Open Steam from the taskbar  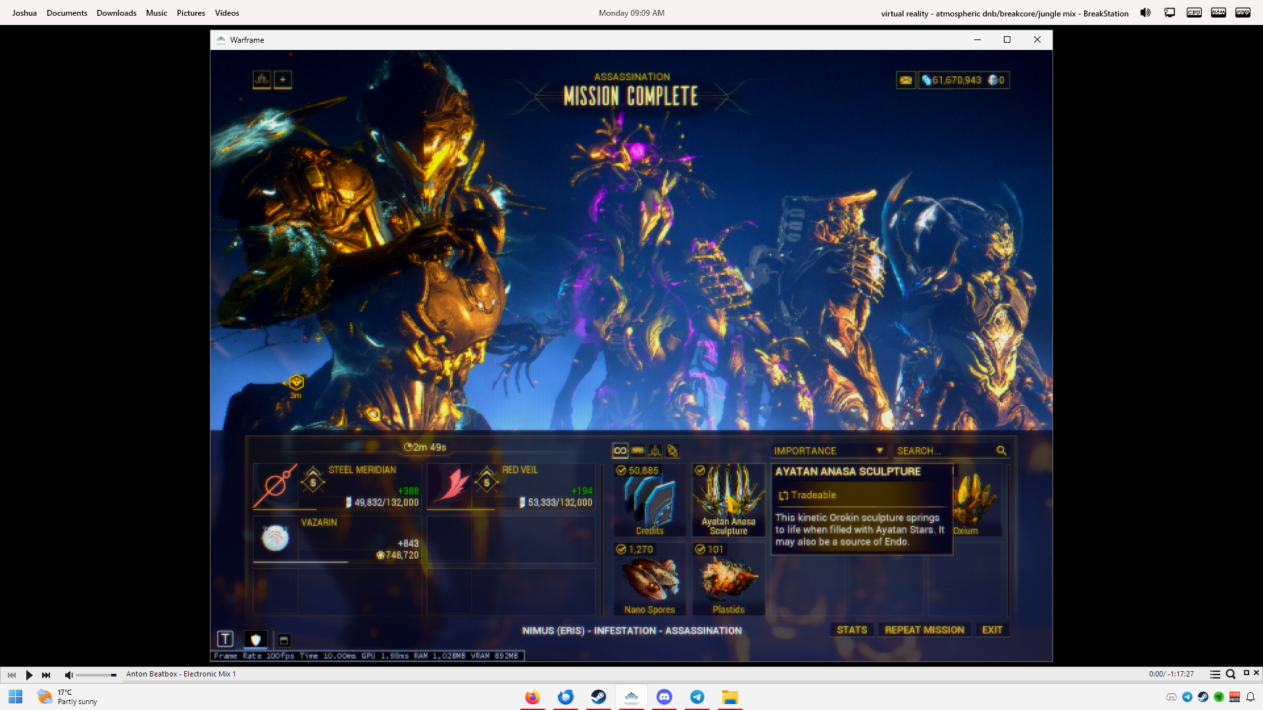[599, 697]
